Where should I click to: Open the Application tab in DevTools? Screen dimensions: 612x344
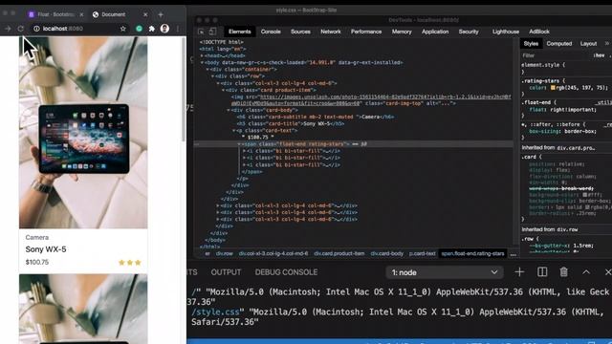coord(435,32)
